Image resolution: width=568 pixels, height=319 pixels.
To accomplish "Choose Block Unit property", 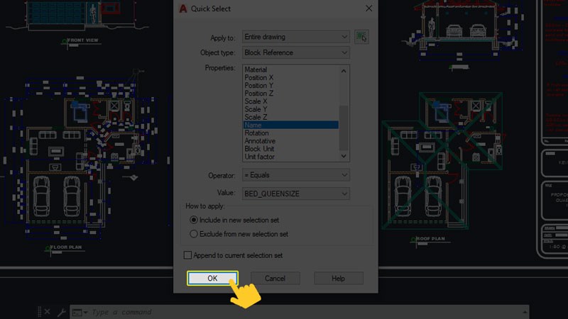I will click(291, 149).
